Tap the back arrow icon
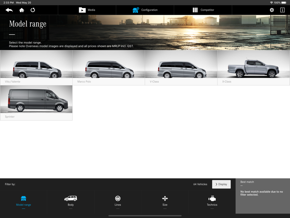The image size is (290, 218). [9, 10]
